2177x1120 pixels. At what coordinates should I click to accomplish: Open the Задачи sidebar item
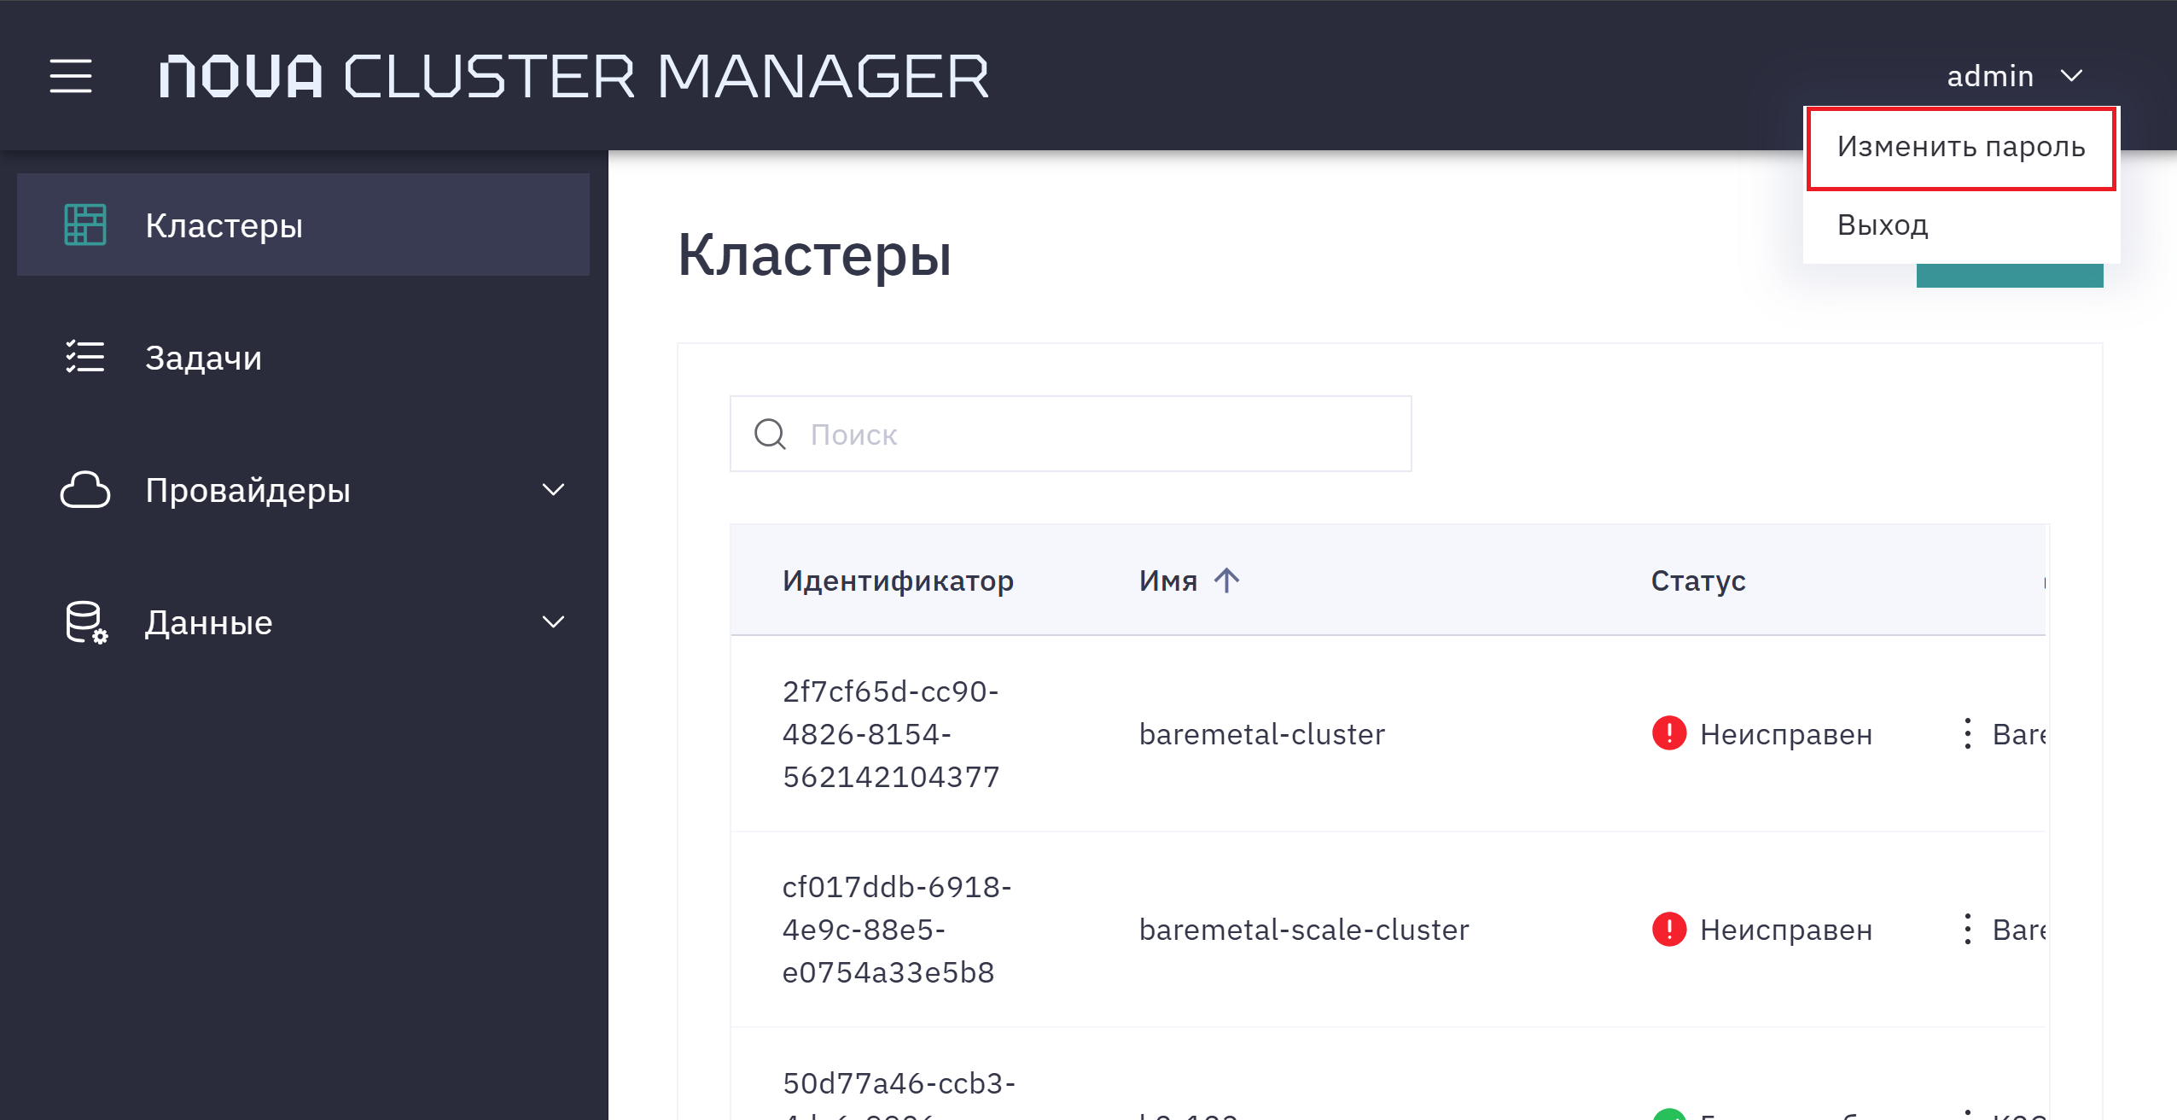coord(303,357)
